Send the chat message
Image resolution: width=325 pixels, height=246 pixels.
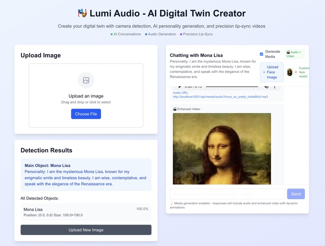296,194
